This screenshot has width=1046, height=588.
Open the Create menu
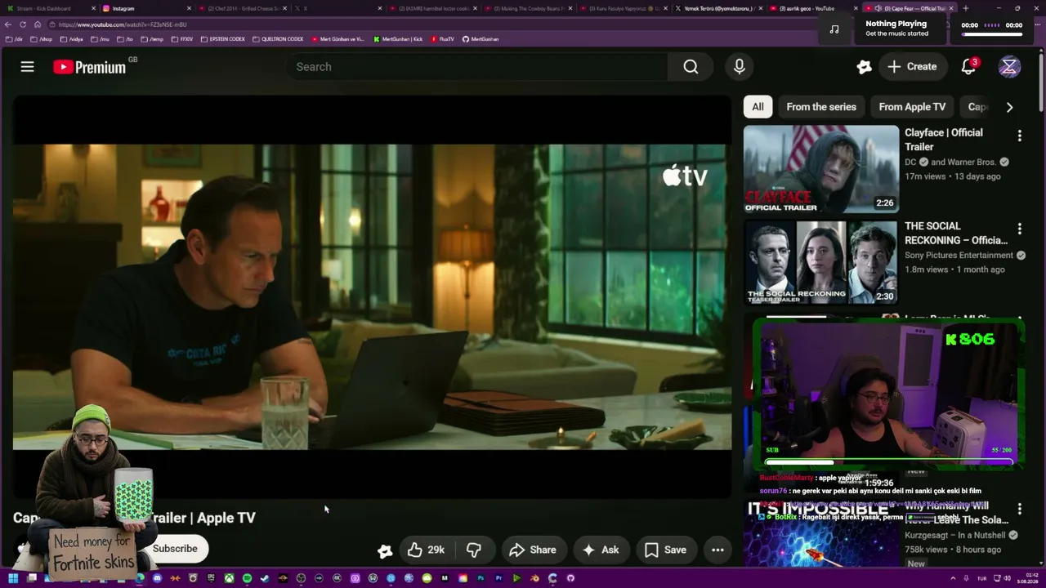pos(913,67)
